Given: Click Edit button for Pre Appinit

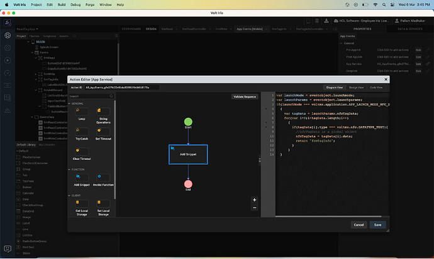Looking at the screenshot, I should pos(418,50).
